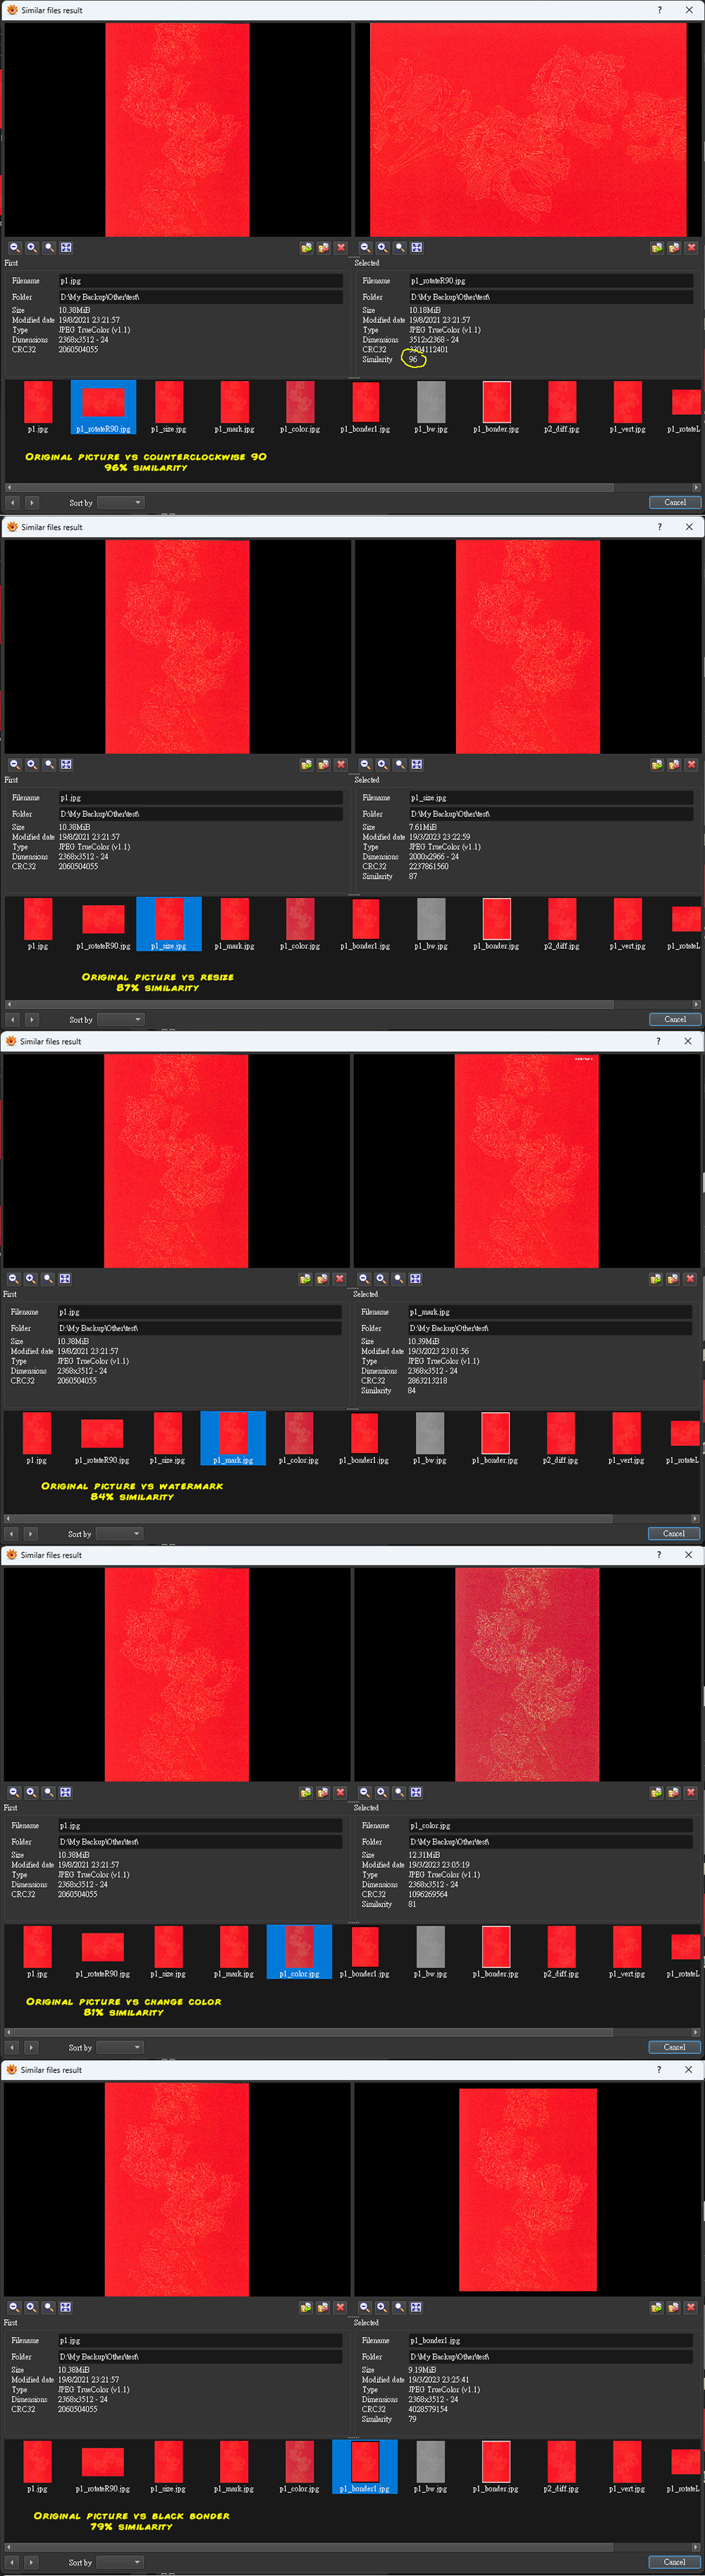Size 9.19MiB in p1_bonder1 Selected pane

(x=422, y=2370)
